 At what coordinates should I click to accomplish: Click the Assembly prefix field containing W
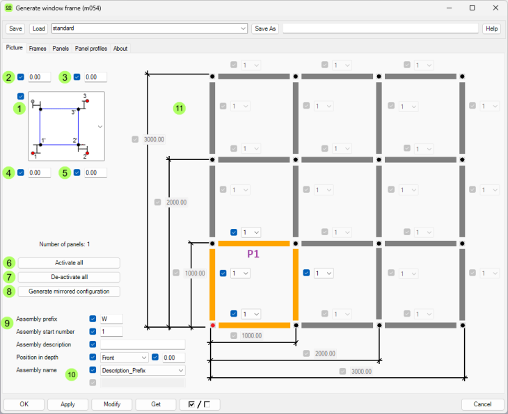click(x=111, y=319)
